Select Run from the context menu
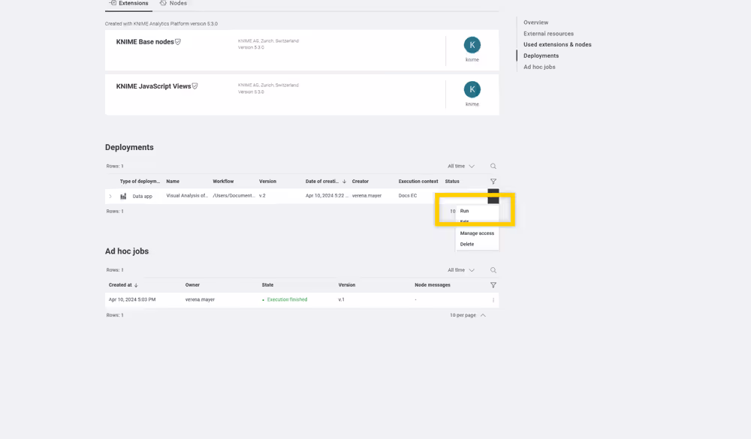751x439 pixels. tap(466, 211)
